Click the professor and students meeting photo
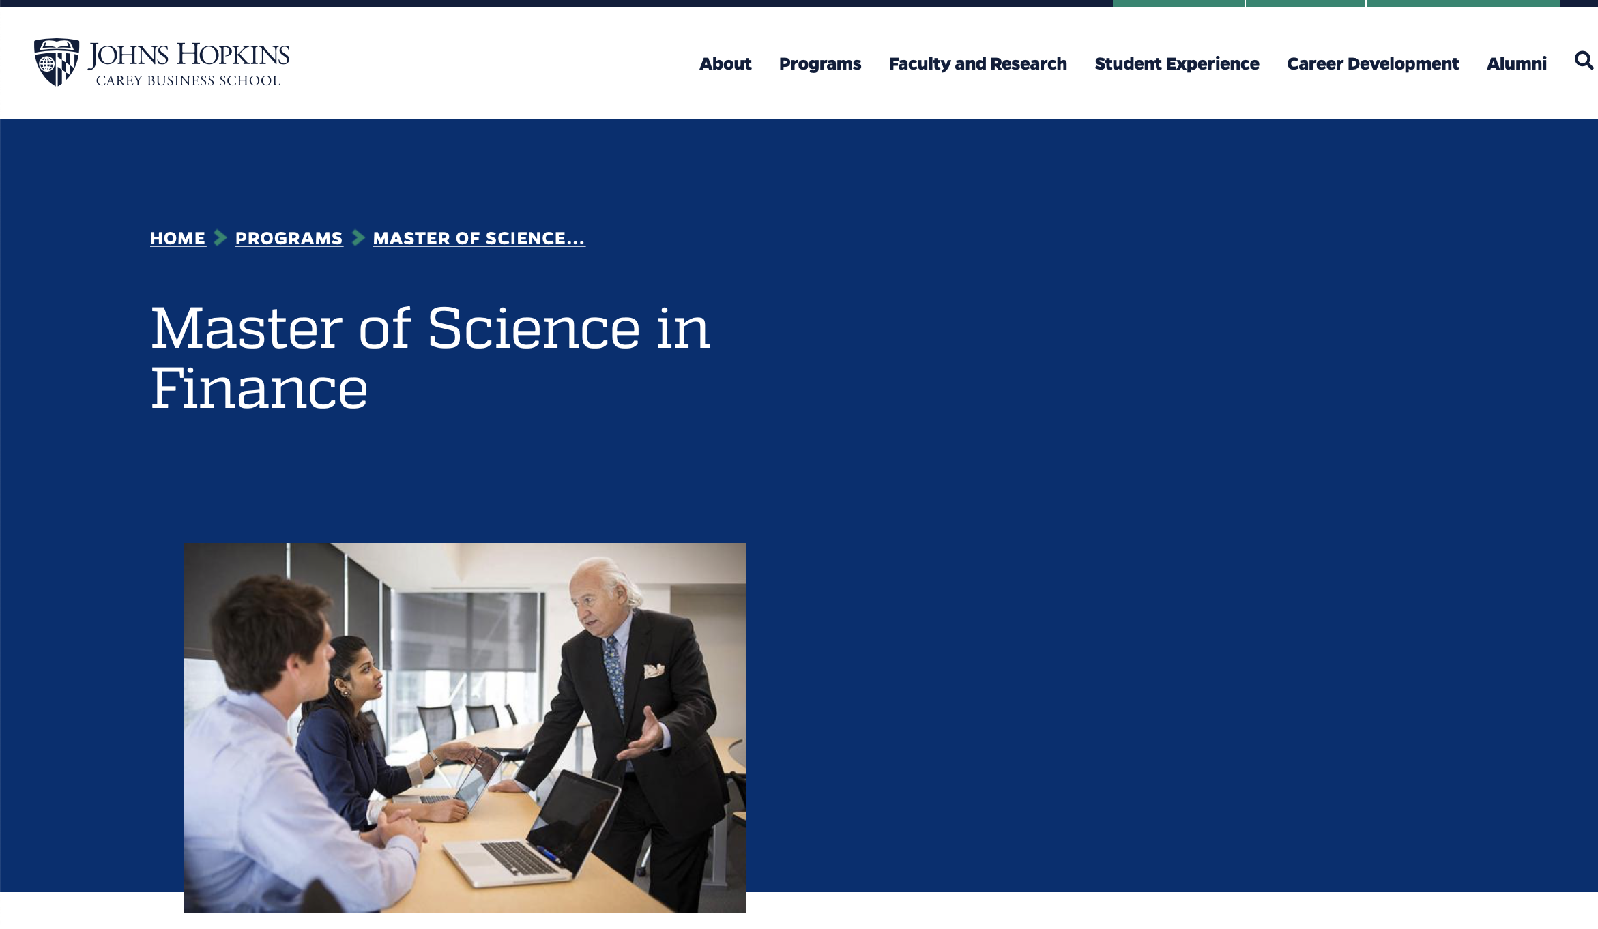The image size is (1598, 929). tap(465, 727)
